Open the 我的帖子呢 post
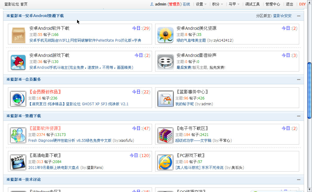 tap(184, 104)
